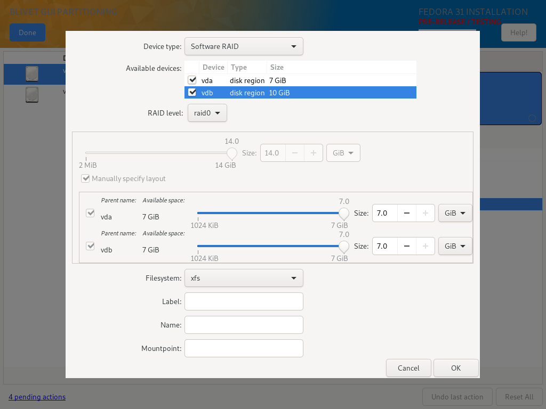The width and height of the screenshot is (546, 409).
Task: Click Undo last action button
Action: [x=457, y=397]
